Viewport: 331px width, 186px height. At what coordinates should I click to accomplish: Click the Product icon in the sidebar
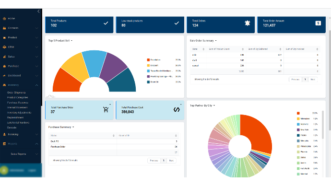click(4, 37)
